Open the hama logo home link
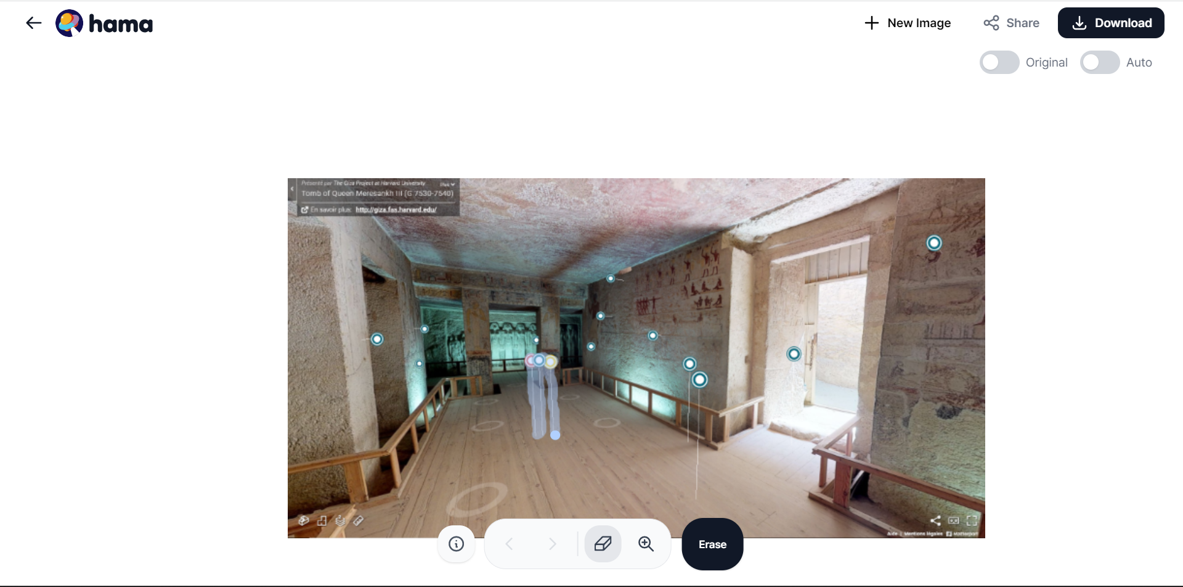The image size is (1183, 587). click(104, 23)
